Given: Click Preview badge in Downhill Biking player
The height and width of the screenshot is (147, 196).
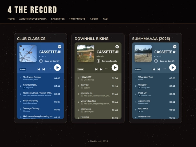Looking at the screenshot, I should pyautogui.click(x=80, y=69).
